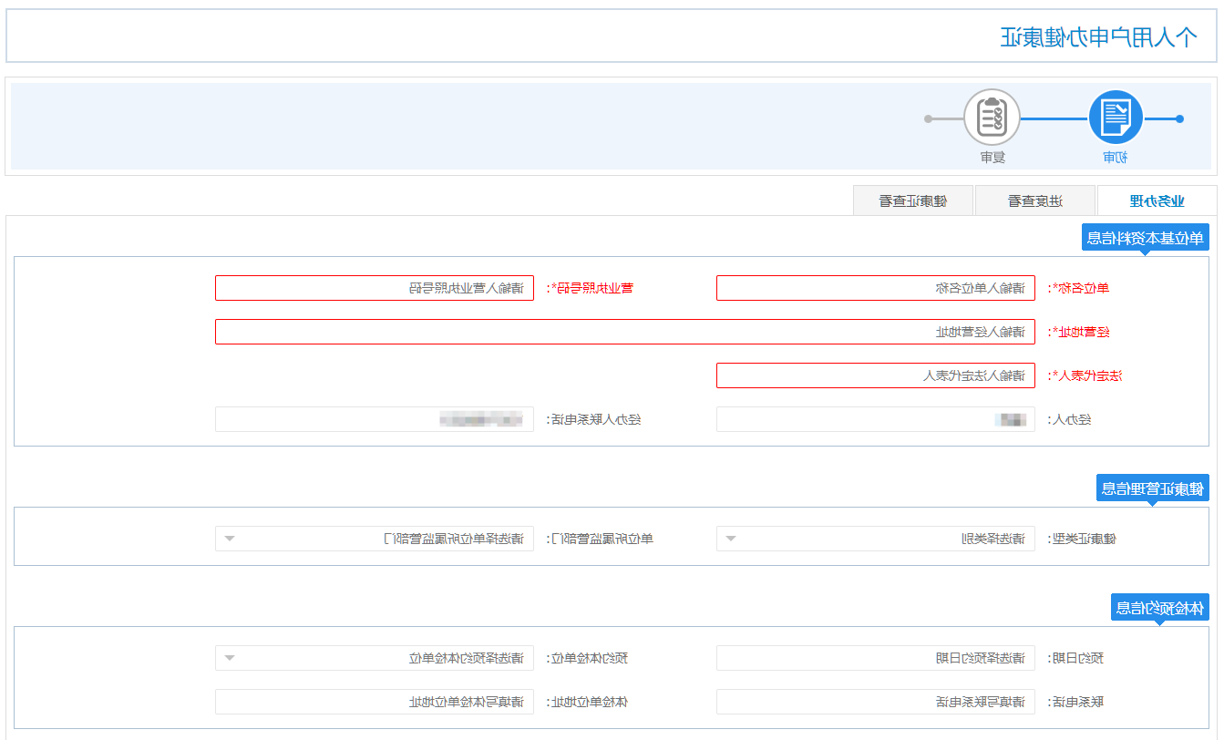Click the 预约日期 label text

click(1076, 659)
